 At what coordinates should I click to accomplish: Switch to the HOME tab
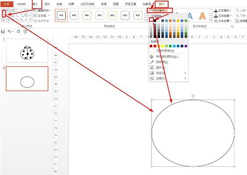tap(21, 4)
